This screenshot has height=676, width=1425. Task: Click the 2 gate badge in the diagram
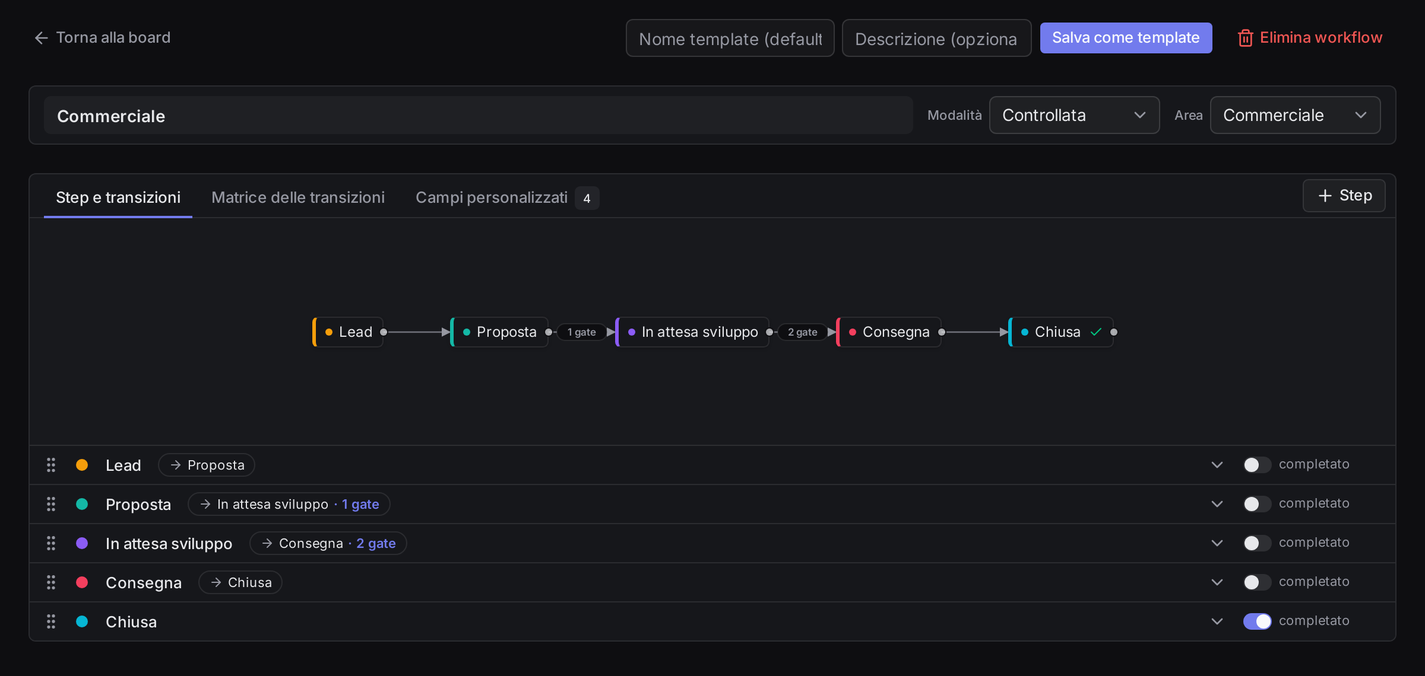pos(802,332)
